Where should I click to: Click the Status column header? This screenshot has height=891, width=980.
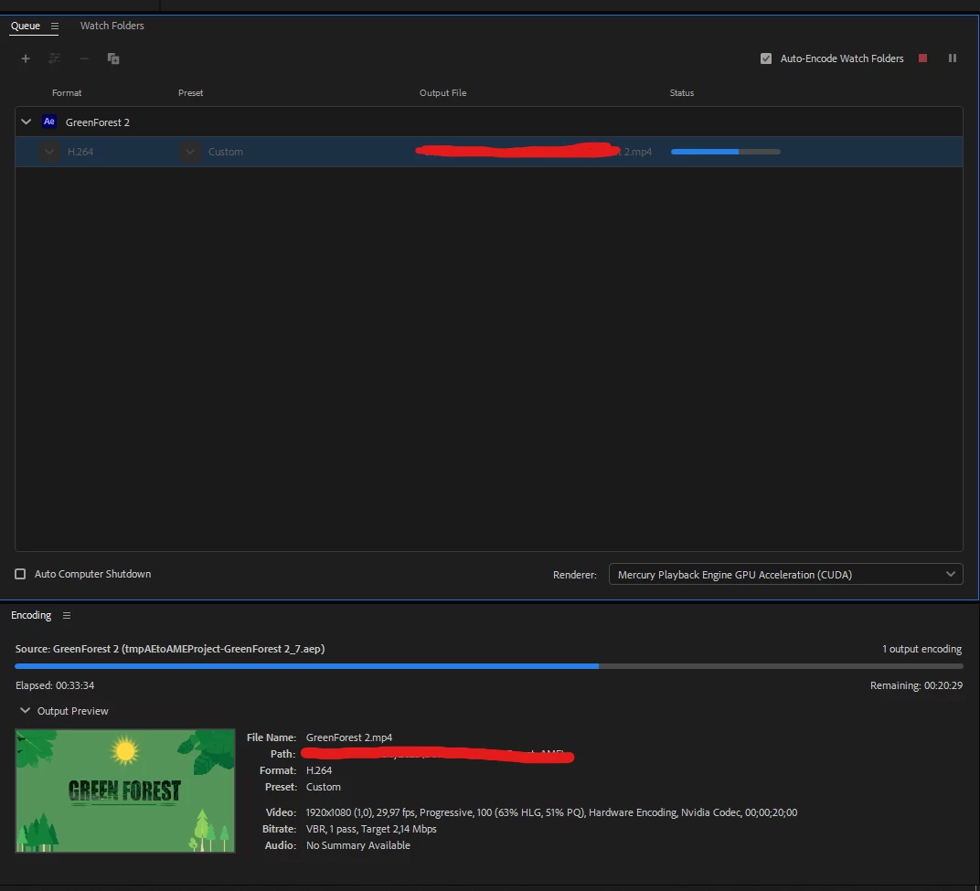click(682, 93)
